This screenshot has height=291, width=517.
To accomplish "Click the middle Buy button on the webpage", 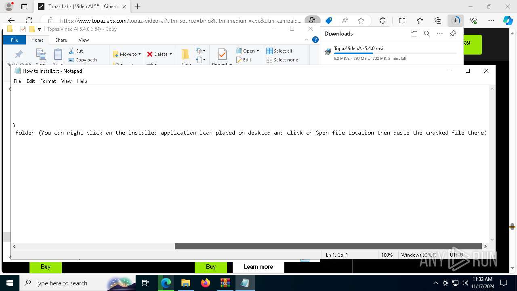I will [x=211, y=267].
